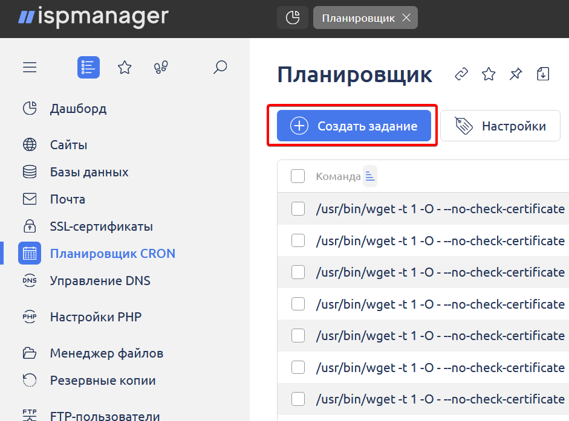Go to SSL-сертификаты menu item
The height and width of the screenshot is (421, 569).
(101, 227)
